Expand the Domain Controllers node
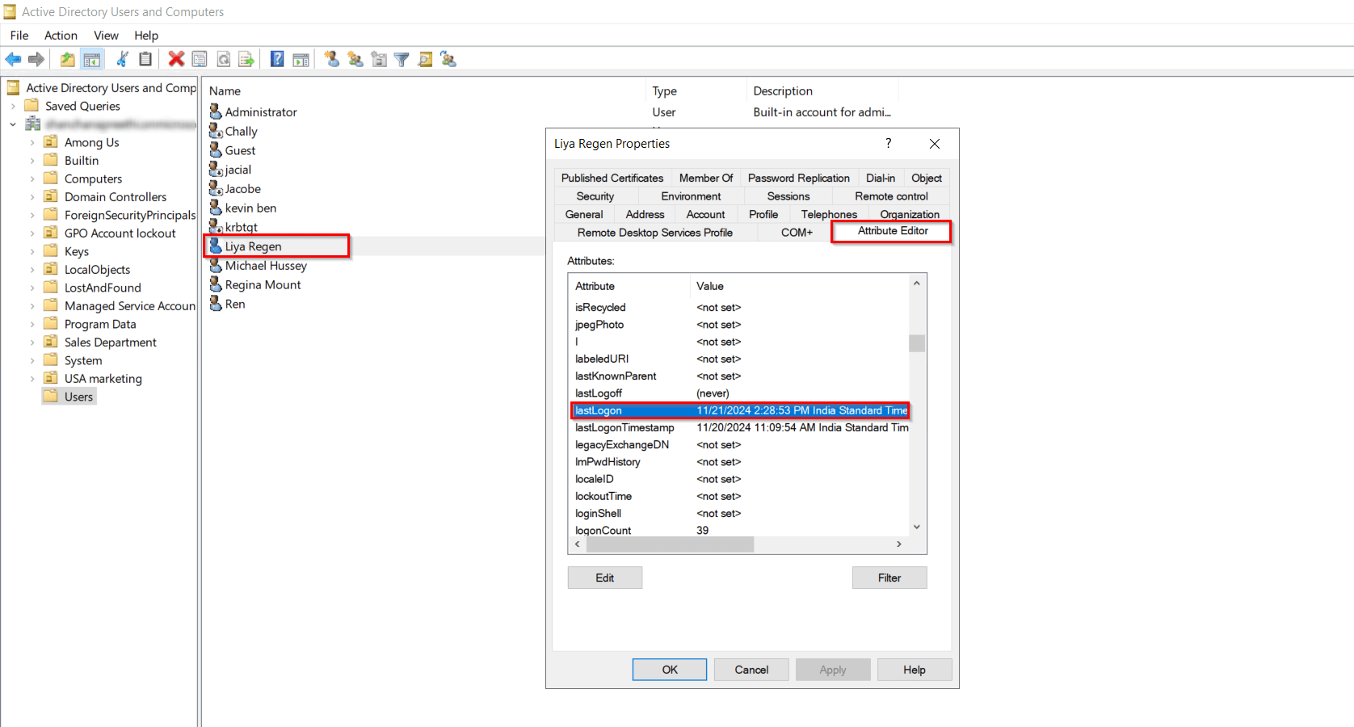Image resolution: width=1354 pixels, height=727 pixels. 32,196
